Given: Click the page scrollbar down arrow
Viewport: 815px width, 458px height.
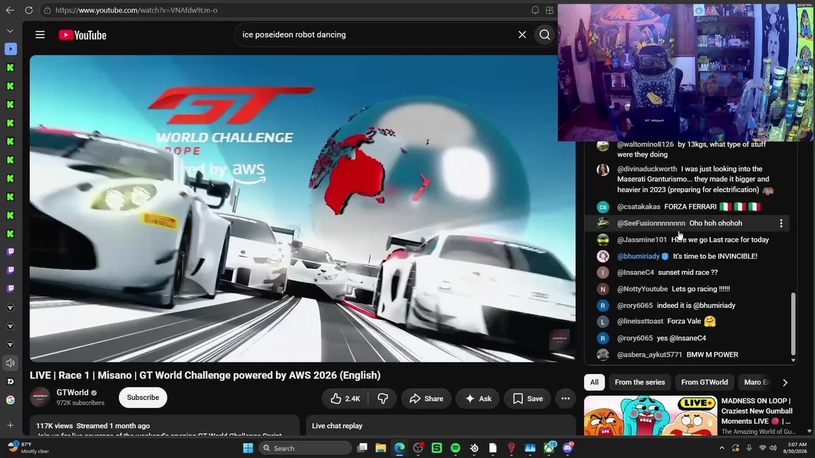Looking at the screenshot, I should [809, 431].
